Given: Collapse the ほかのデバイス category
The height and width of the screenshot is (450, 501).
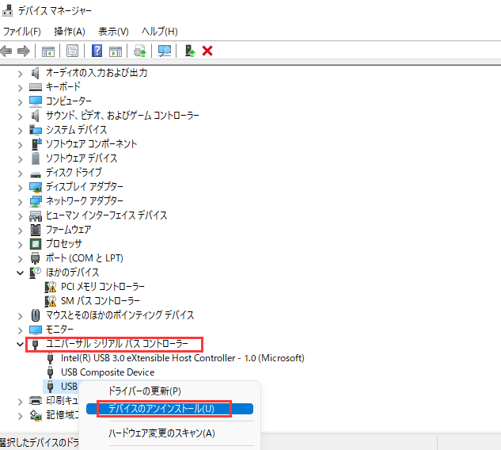Looking at the screenshot, I should pos(20,273).
